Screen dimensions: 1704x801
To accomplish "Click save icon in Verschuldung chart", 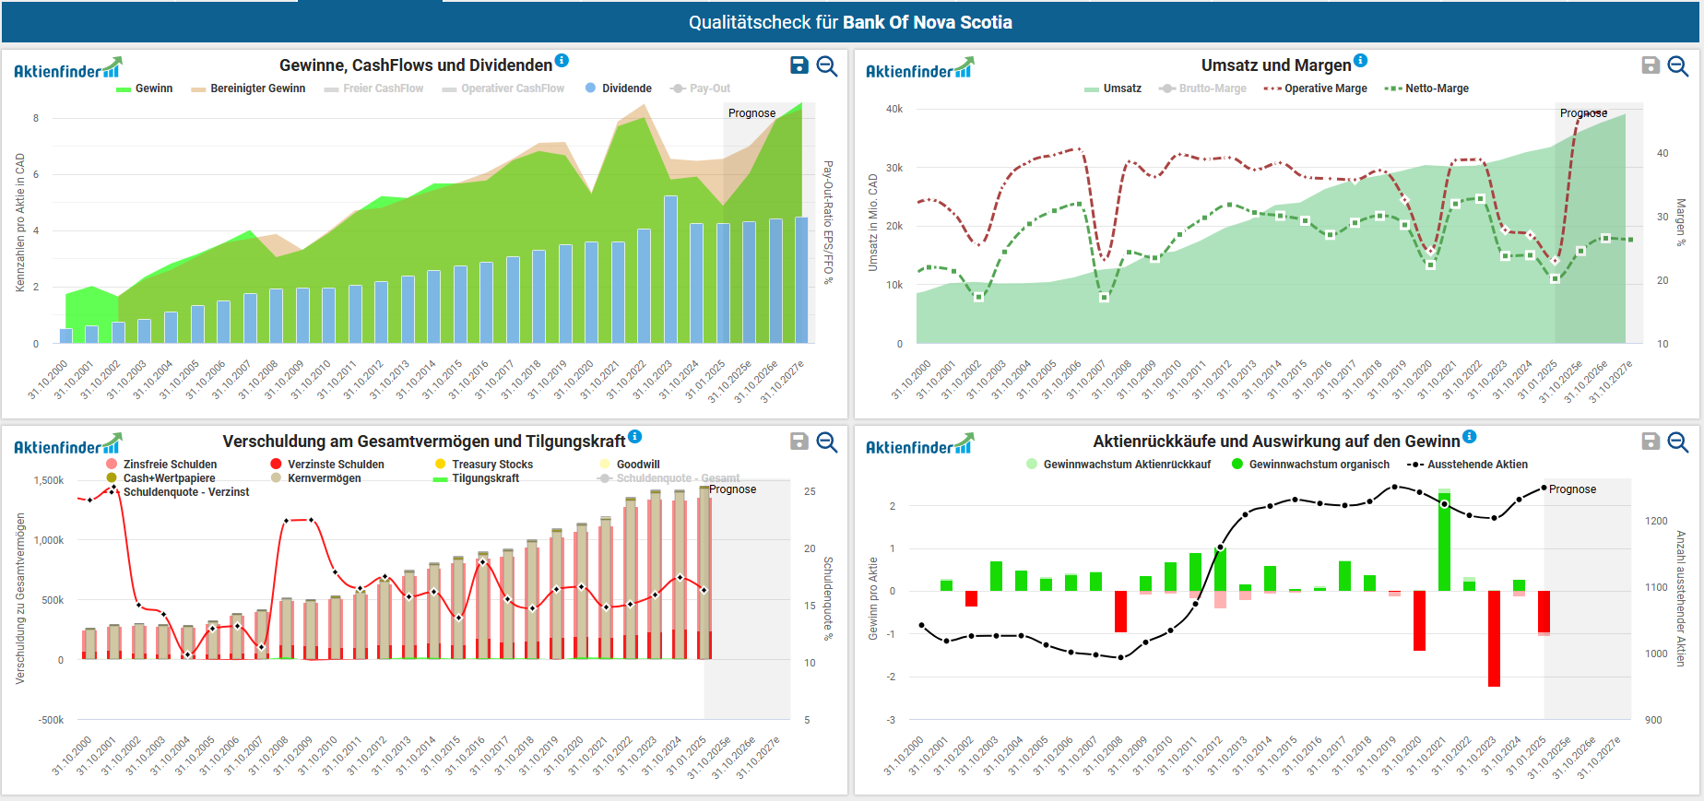I will [x=799, y=442].
